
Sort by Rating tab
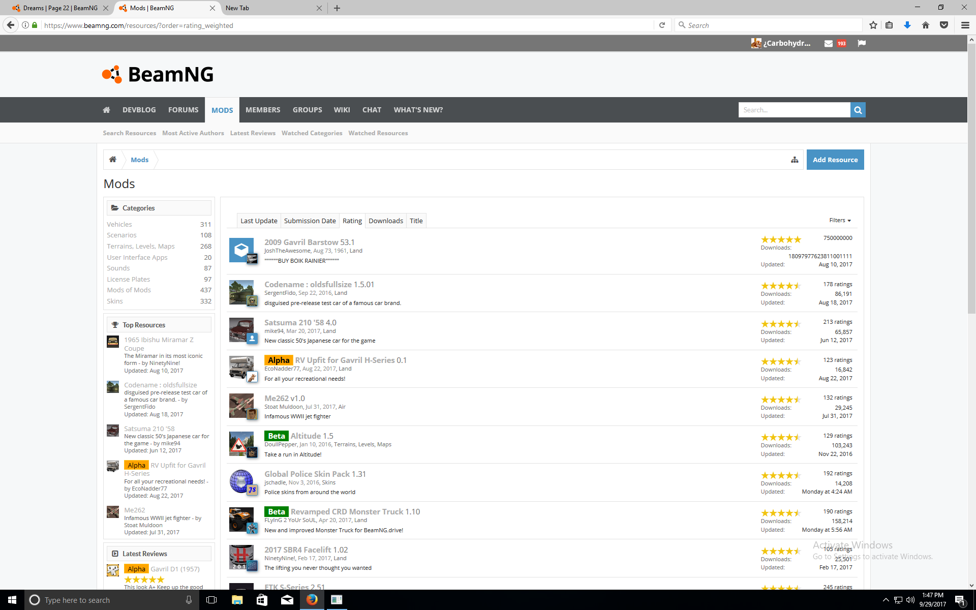(x=352, y=221)
